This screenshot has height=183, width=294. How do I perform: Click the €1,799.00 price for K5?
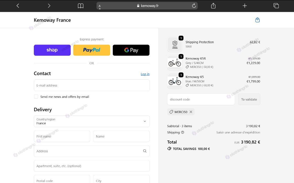click(253, 81)
